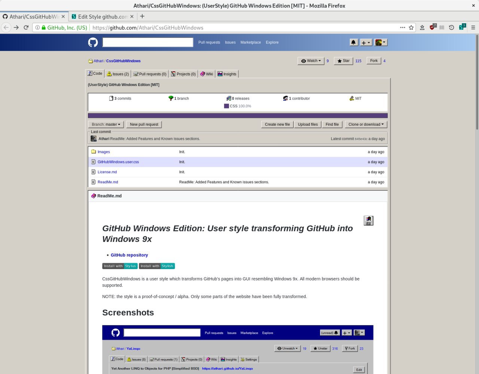Screen dimensions: 479x374
Task: Switch to the Projects (0) tab
Action: 183,74
